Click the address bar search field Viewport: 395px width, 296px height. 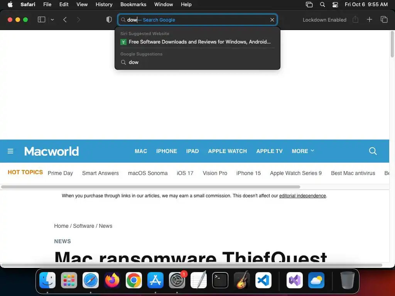click(x=197, y=20)
